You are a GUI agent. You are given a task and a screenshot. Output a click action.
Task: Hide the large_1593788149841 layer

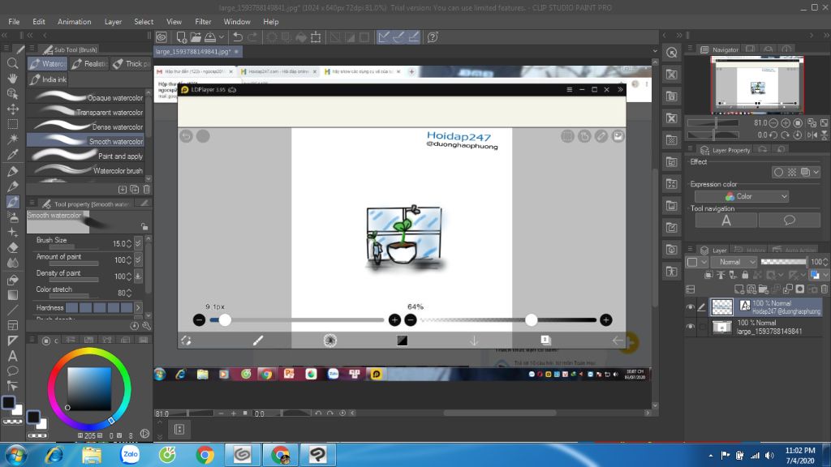[690, 327]
